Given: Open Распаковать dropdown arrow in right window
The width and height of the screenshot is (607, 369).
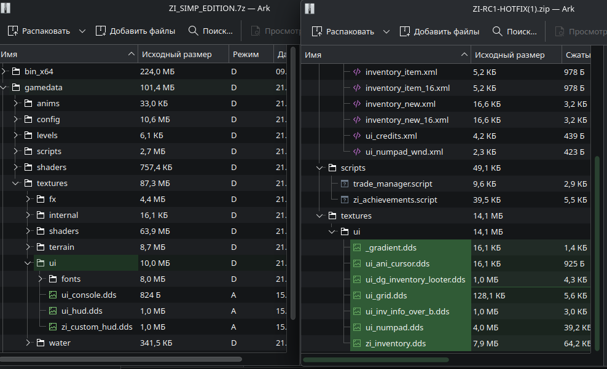Looking at the screenshot, I should click(x=386, y=31).
